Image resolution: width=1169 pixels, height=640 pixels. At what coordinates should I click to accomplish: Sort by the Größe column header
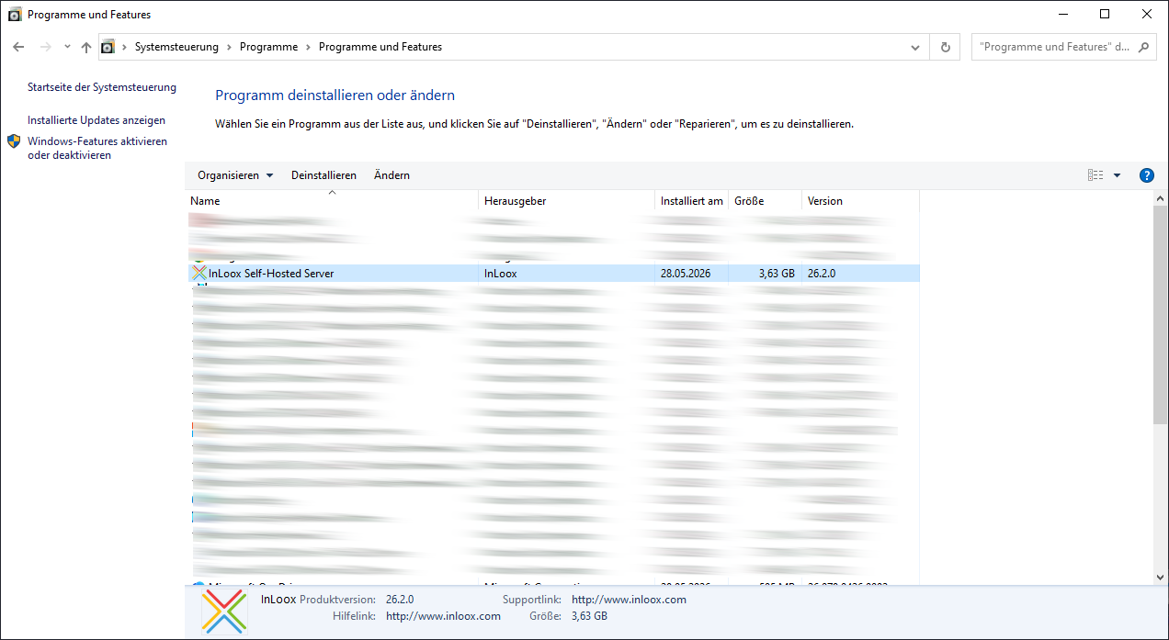point(766,200)
